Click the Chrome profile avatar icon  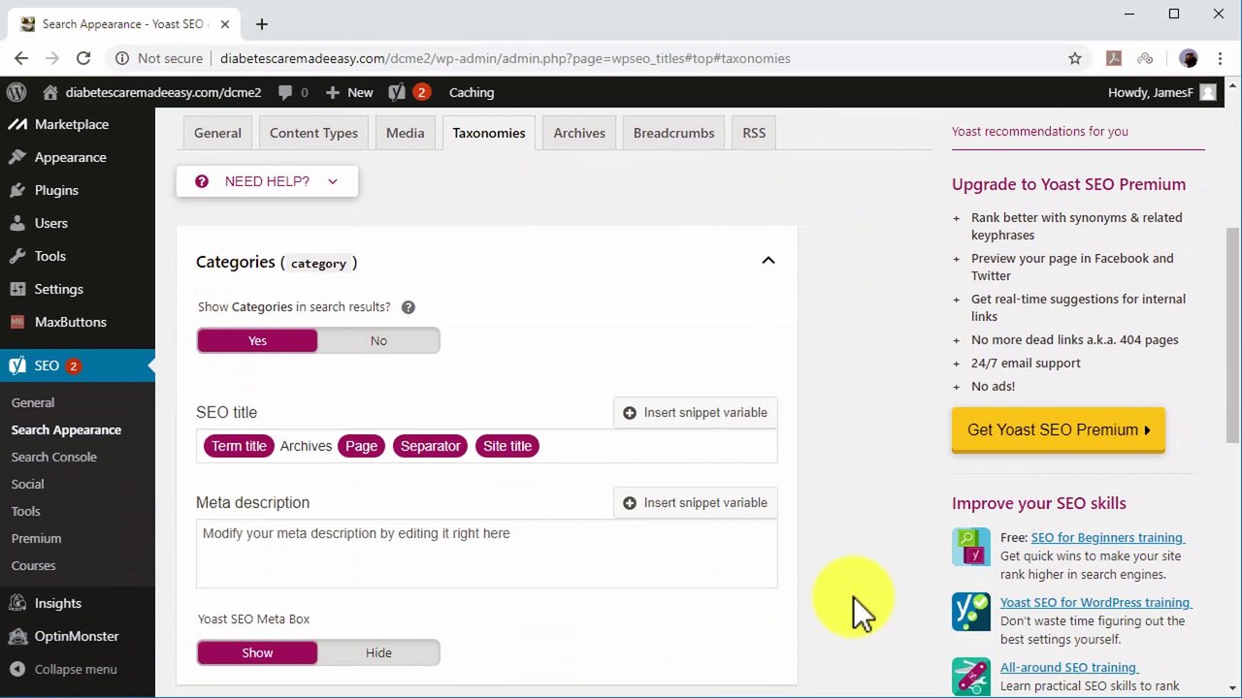[x=1189, y=58]
